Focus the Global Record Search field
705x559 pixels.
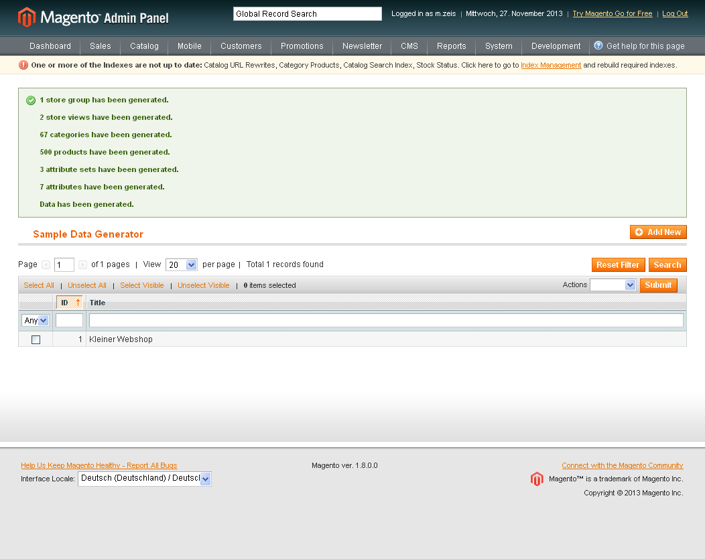pos(308,14)
